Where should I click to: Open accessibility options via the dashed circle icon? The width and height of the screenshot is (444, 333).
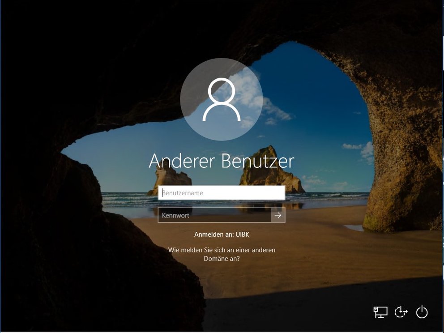tap(401, 312)
